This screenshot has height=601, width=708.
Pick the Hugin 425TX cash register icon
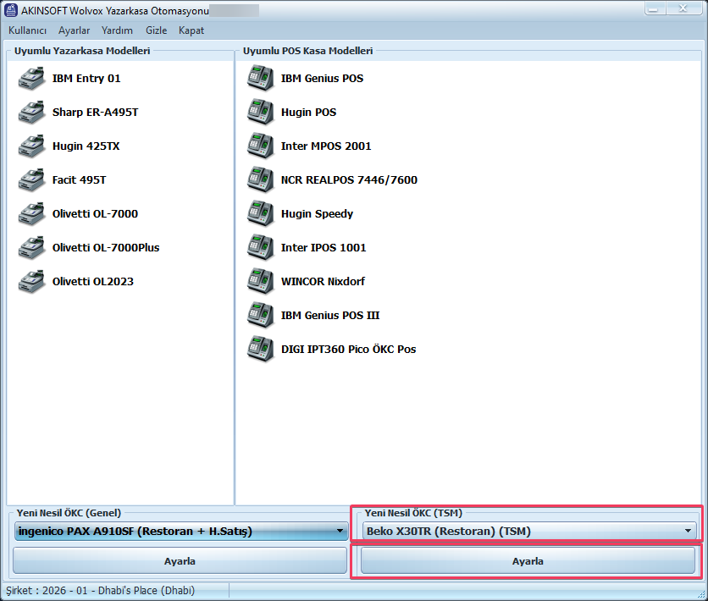click(x=31, y=146)
